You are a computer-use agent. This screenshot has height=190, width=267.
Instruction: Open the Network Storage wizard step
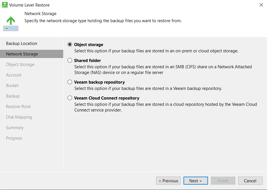tap(22, 54)
